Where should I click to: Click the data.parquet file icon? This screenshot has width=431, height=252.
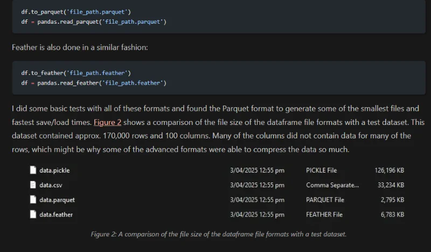click(x=33, y=200)
